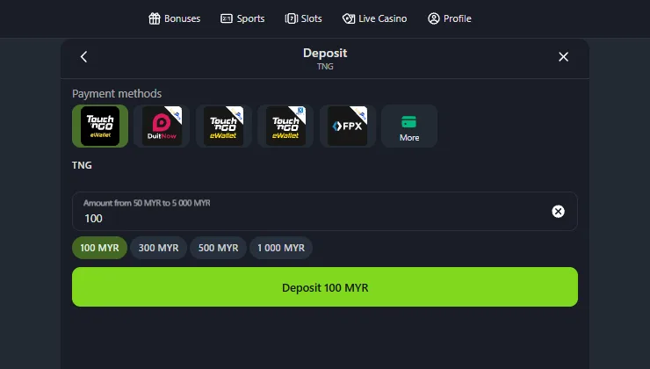Image resolution: width=650 pixels, height=369 pixels.
Task: Open the Bonuses section
Action: coord(175,18)
